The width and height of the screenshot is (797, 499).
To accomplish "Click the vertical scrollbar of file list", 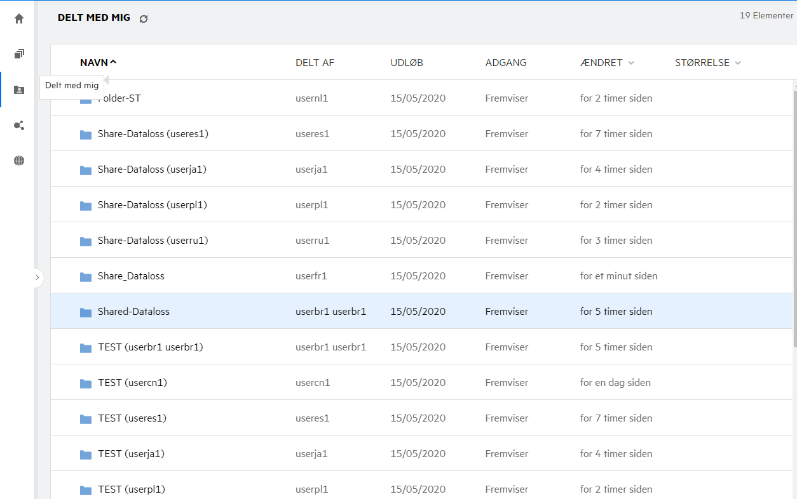I will (x=793, y=216).
